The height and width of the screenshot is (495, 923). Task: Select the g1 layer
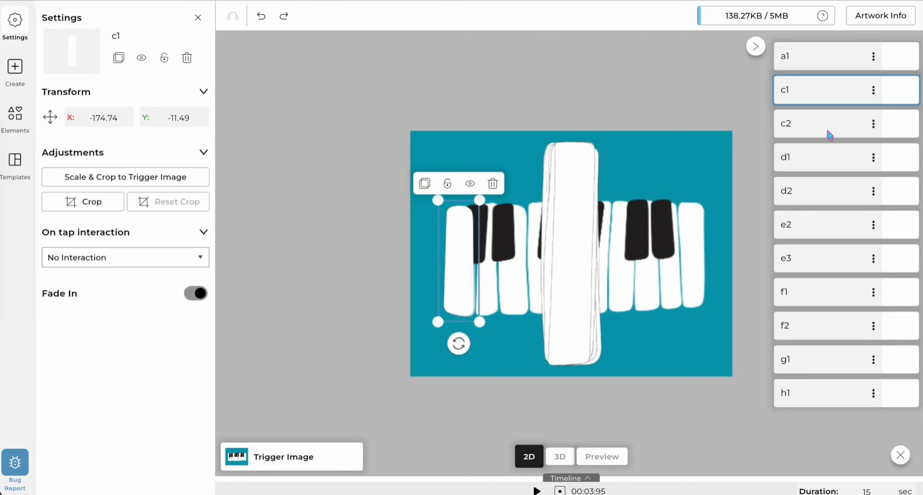[846, 359]
